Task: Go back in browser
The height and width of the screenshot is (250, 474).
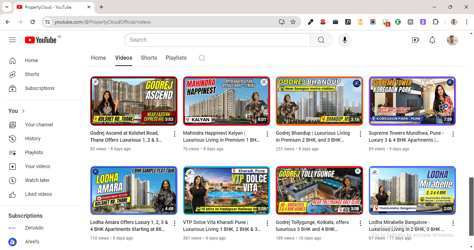Action: pyautogui.click(x=8, y=22)
